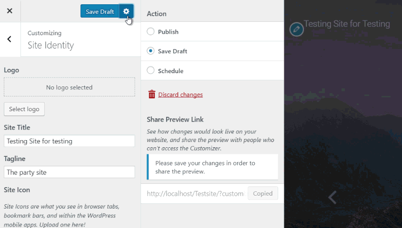The height and width of the screenshot is (228, 402).
Task: Click the Discard changes link
Action: 181,95
